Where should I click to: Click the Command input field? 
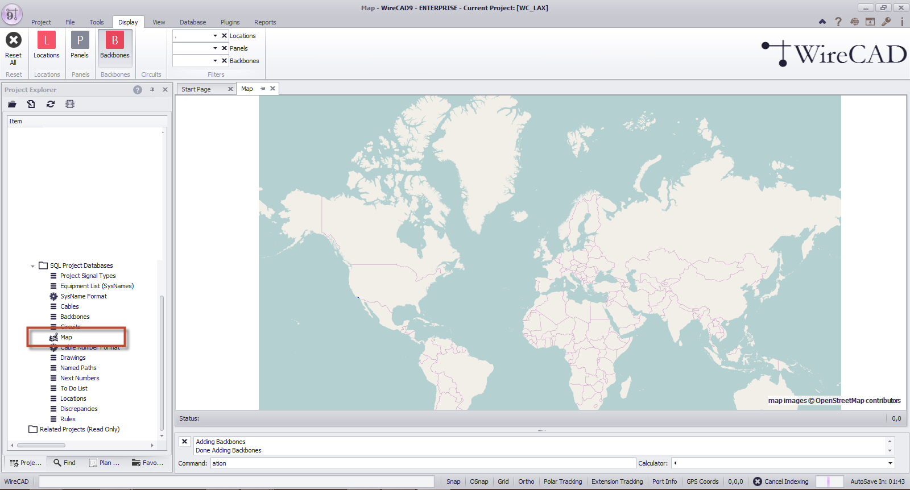coord(423,463)
